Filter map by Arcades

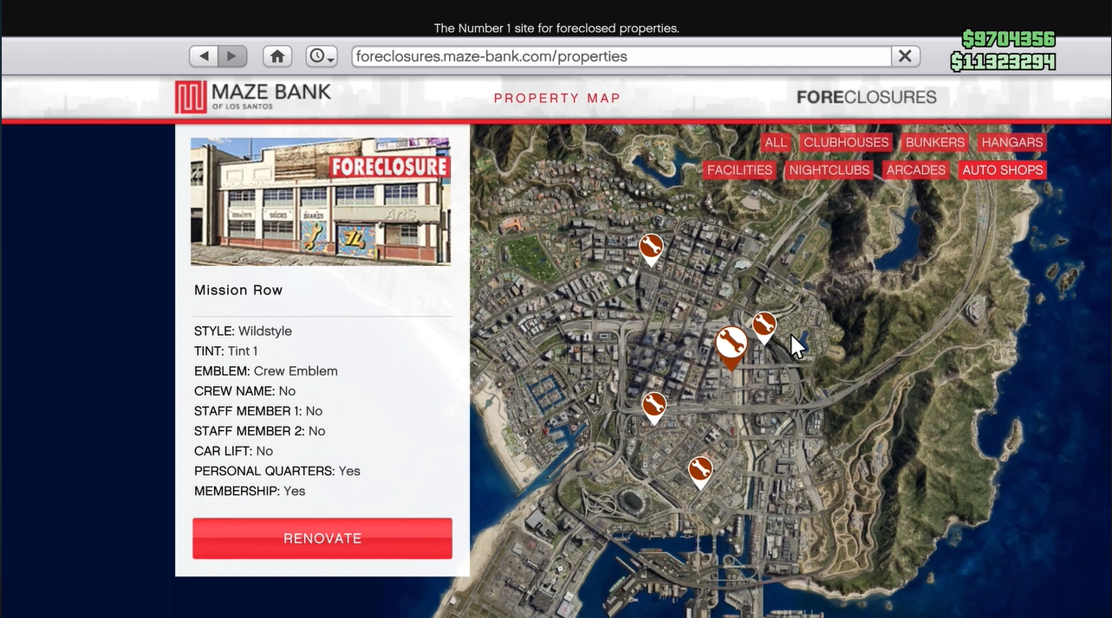[x=915, y=171]
